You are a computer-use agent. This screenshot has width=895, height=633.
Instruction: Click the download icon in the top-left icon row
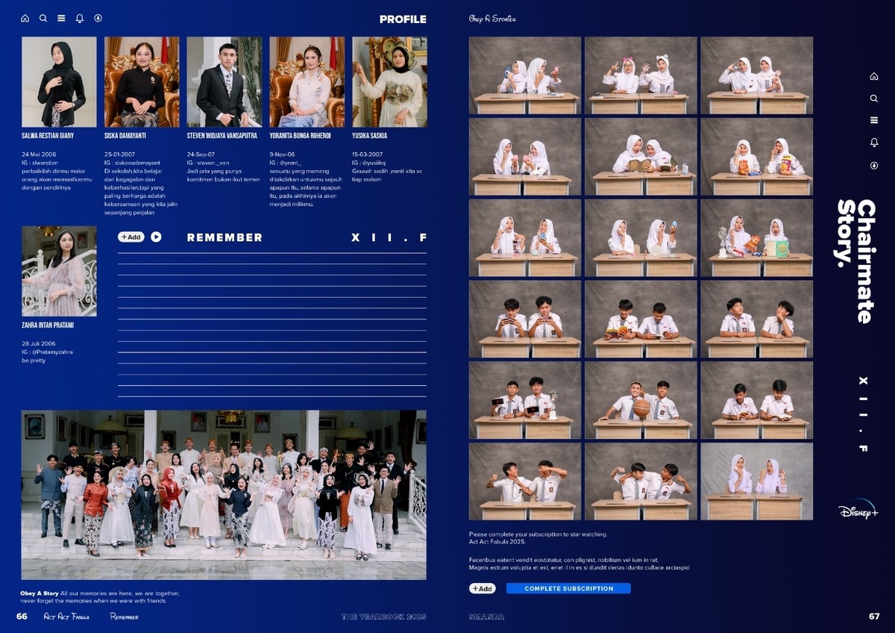98,18
